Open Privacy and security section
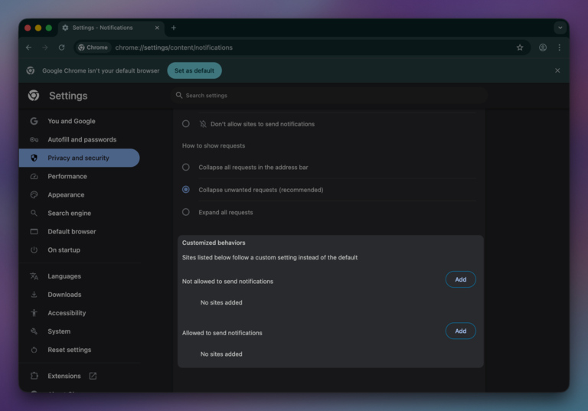This screenshot has height=411, width=588. (79, 158)
